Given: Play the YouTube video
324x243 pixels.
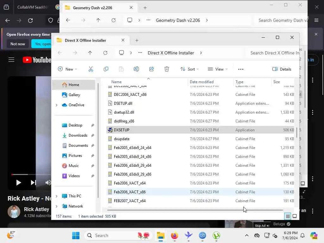Looking at the screenshot, I should (19, 183).
